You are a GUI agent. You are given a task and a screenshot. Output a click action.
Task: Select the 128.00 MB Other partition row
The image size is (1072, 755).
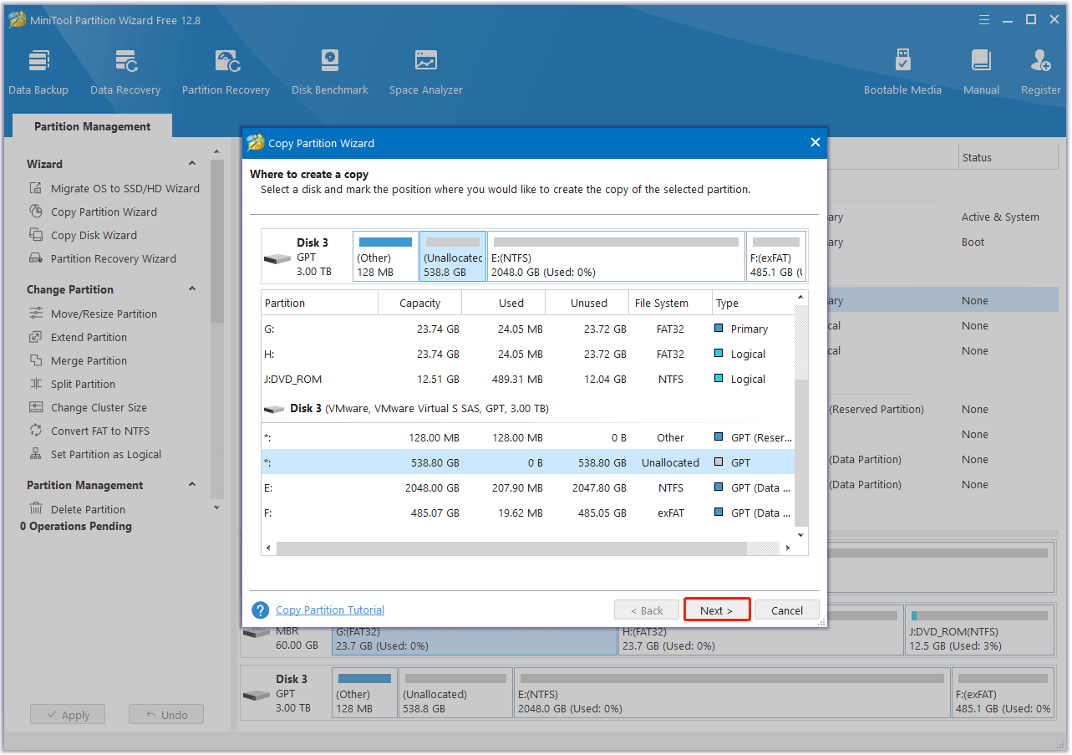tap(527, 437)
